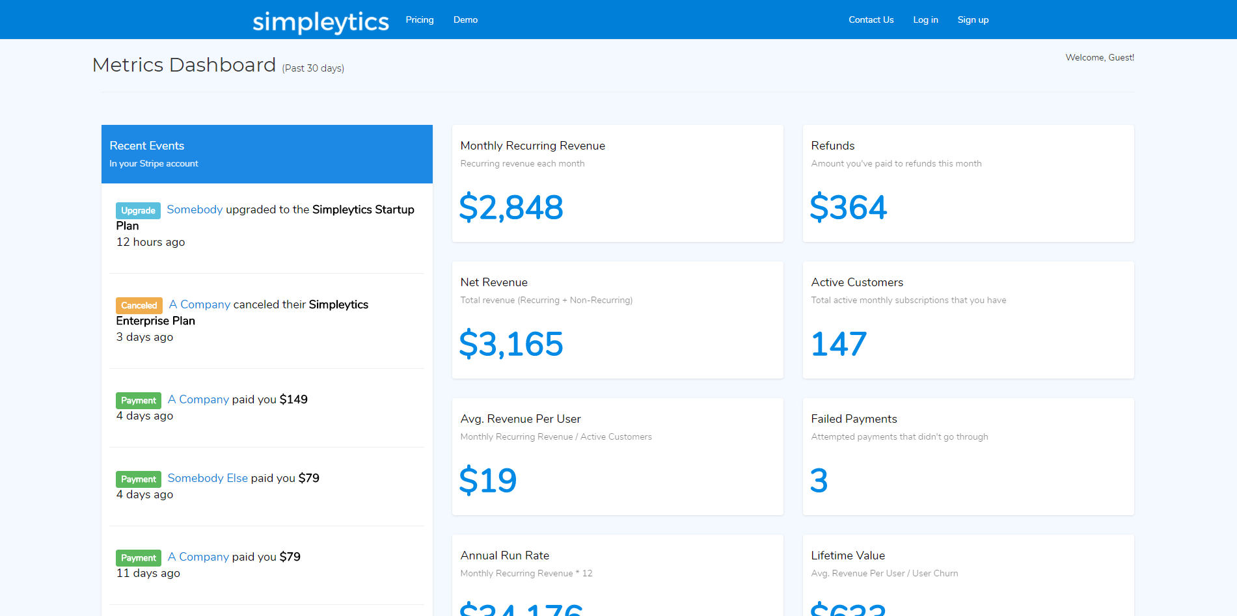Open the Pricing page
The image size is (1237, 616).
[x=419, y=20]
